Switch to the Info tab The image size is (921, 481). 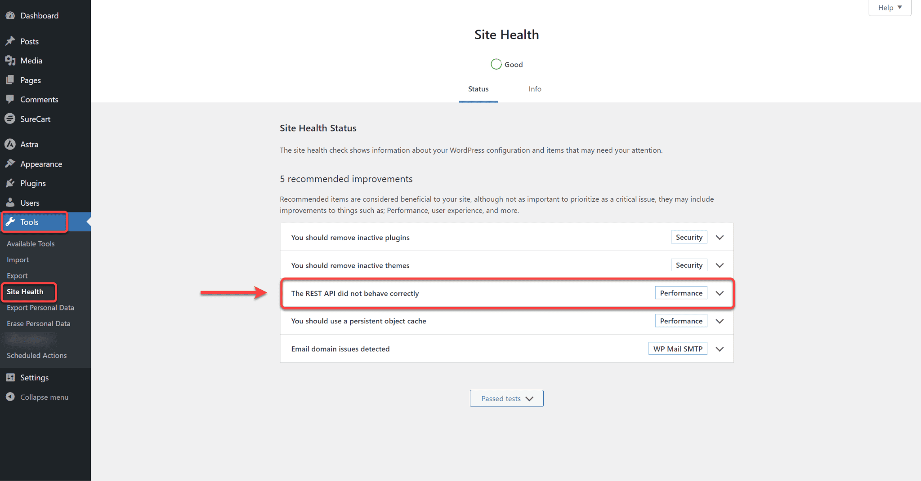[535, 89]
